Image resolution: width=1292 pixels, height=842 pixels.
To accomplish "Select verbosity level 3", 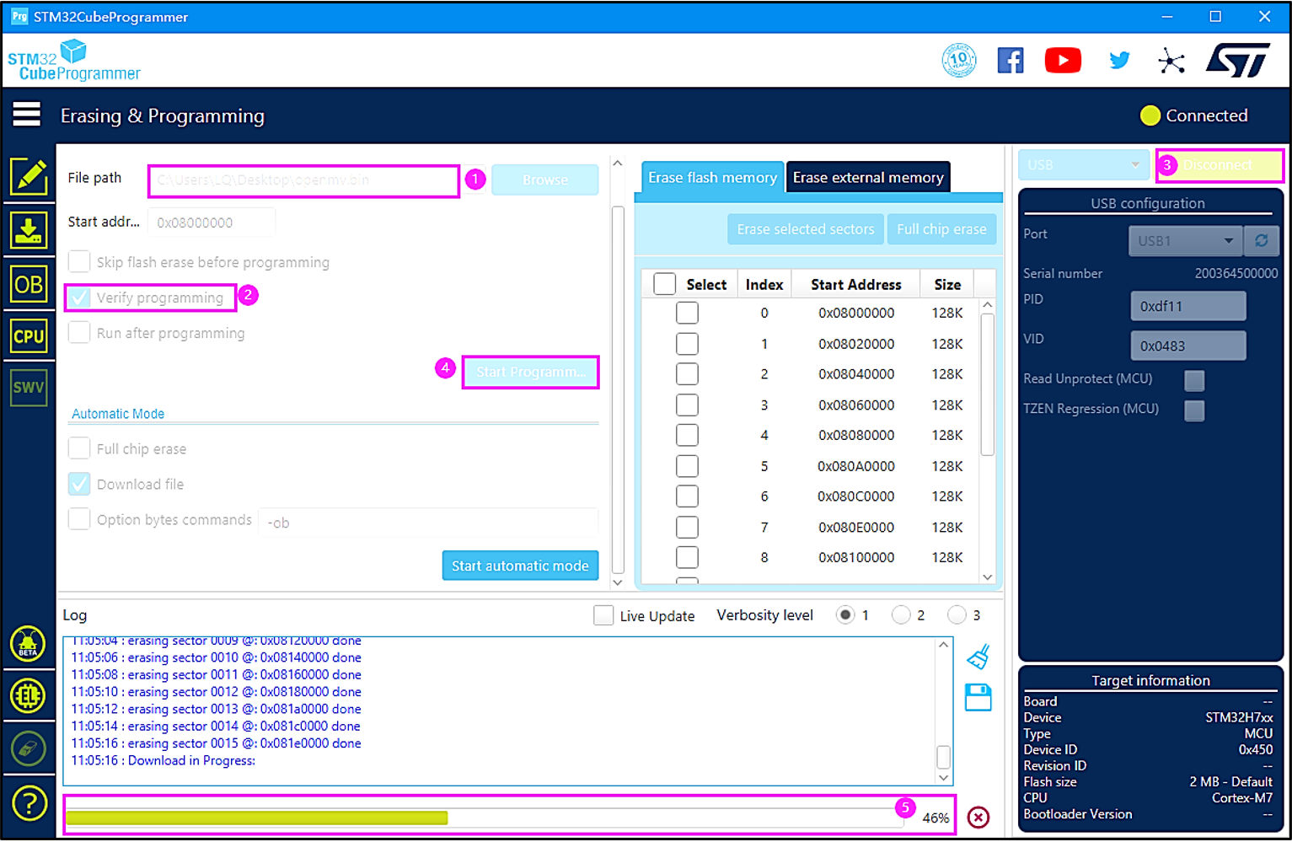I will (x=957, y=615).
